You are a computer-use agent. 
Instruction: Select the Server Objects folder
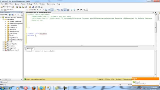point(12,44)
